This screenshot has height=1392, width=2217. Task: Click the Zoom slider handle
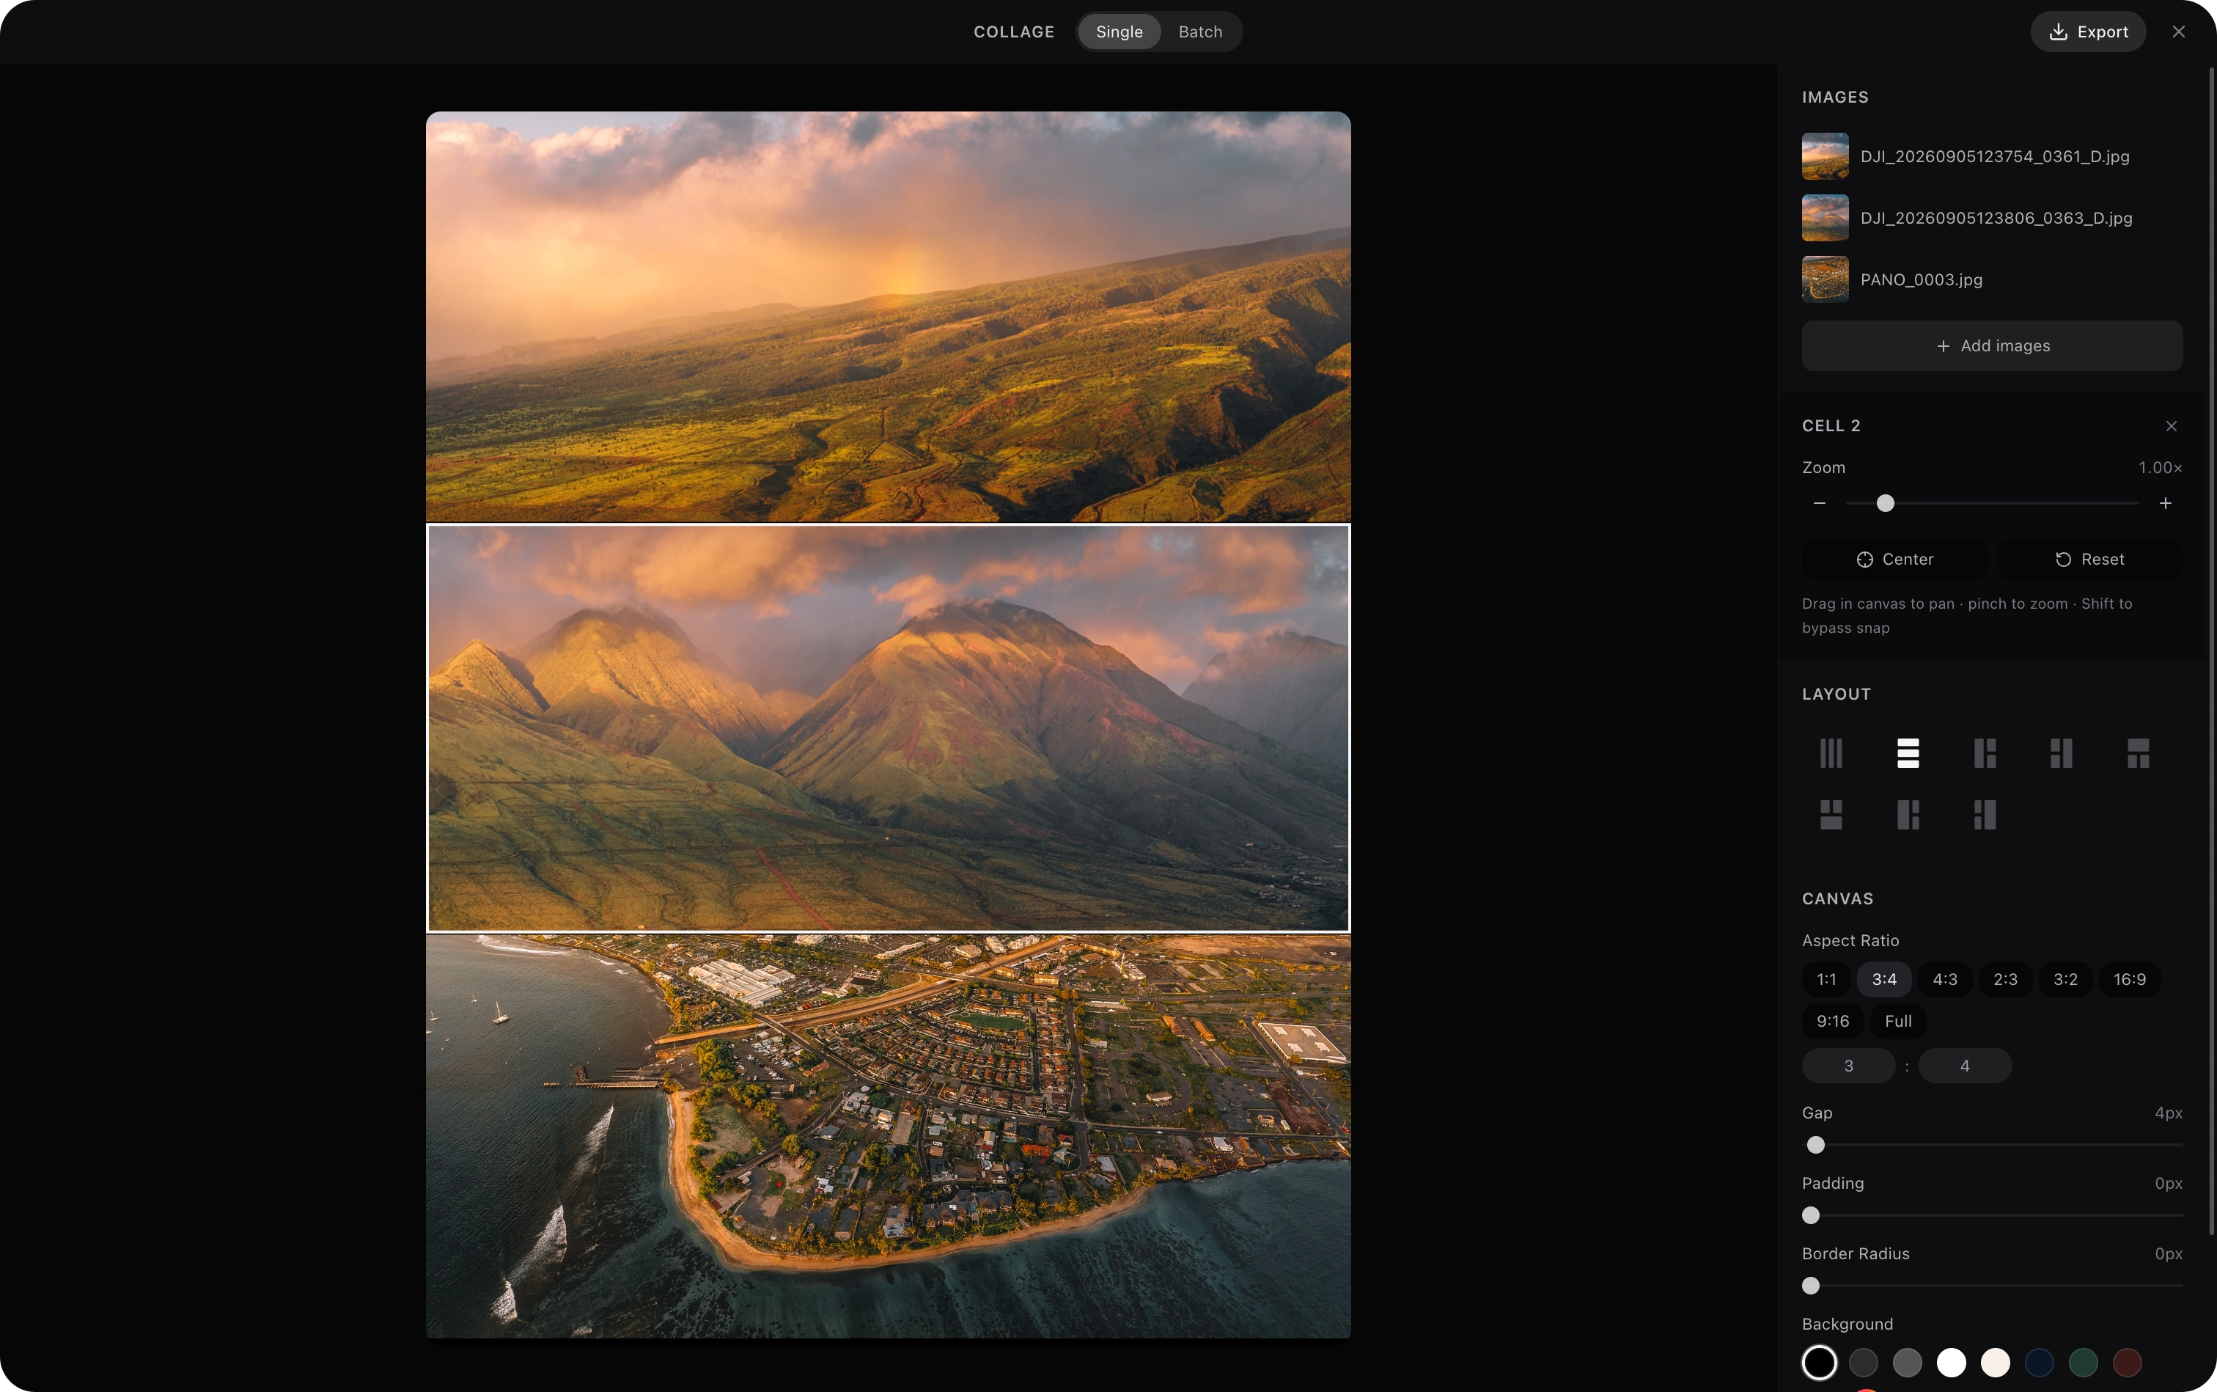coord(1885,504)
